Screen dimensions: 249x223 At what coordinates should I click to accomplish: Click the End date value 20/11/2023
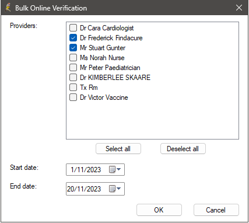tap(84, 189)
